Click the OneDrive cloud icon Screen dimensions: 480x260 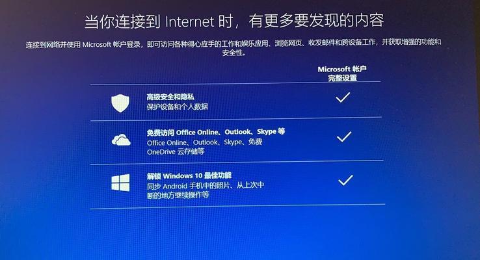(121, 140)
